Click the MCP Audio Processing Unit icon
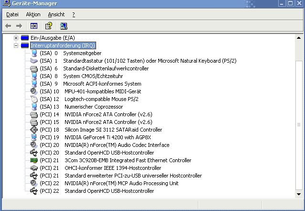This screenshot has width=305, height=211. pos(34,183)
